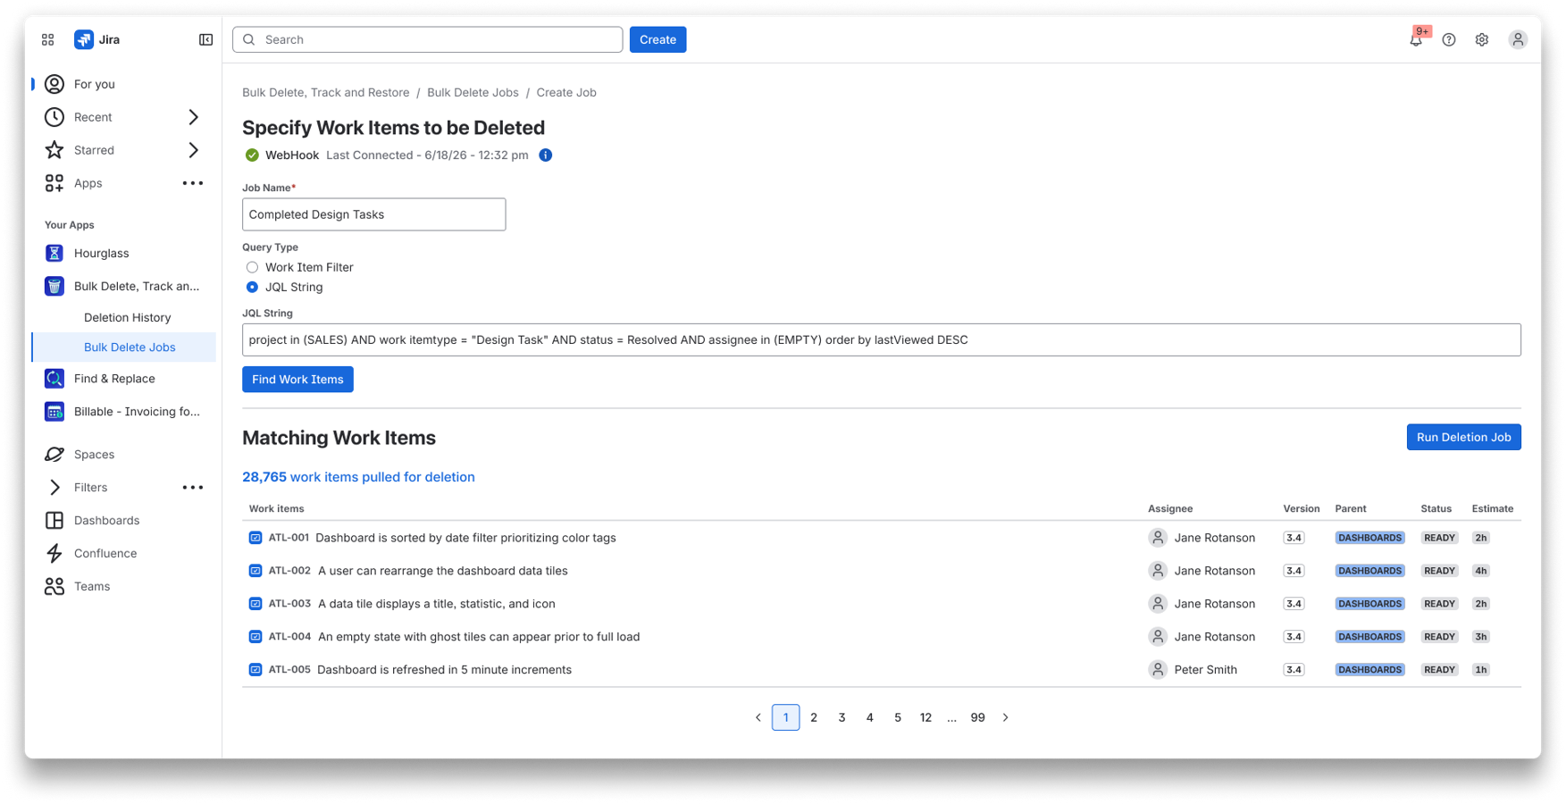Click the Search input field

pyautogui.click(x=428, y=39)
